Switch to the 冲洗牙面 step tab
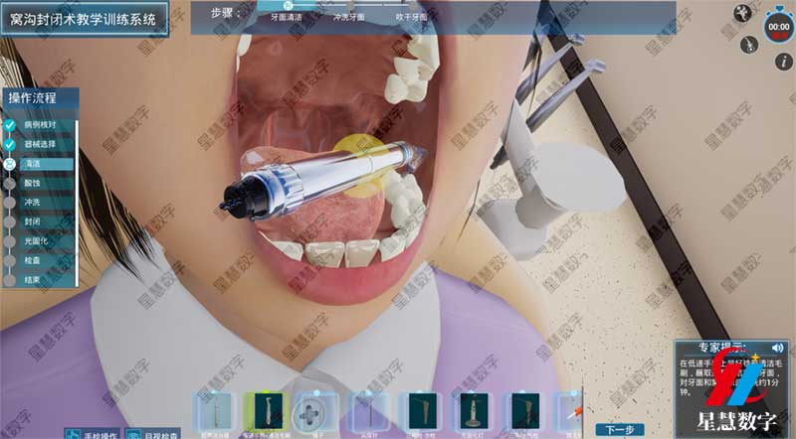Image resolution: width=796 pixels, height=439 pixels. point(348,18)
